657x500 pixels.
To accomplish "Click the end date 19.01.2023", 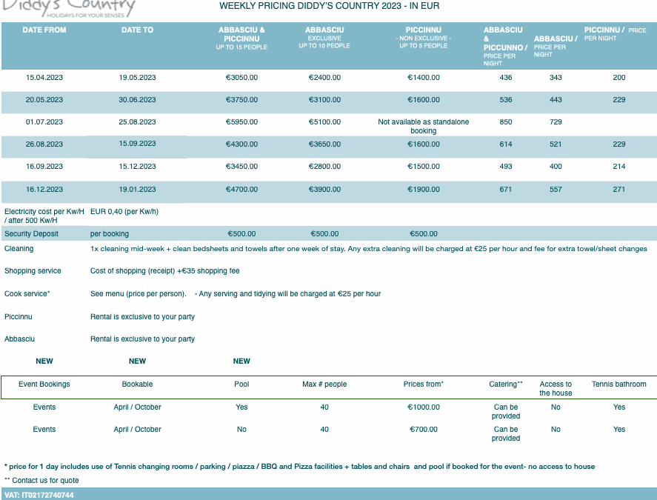I will pos(138,190).
